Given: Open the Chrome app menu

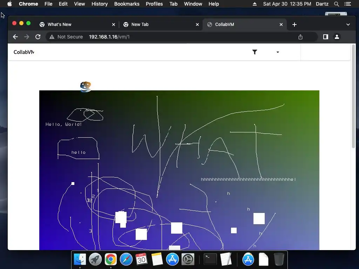Looking at the screenshot, I should (28, 4).
